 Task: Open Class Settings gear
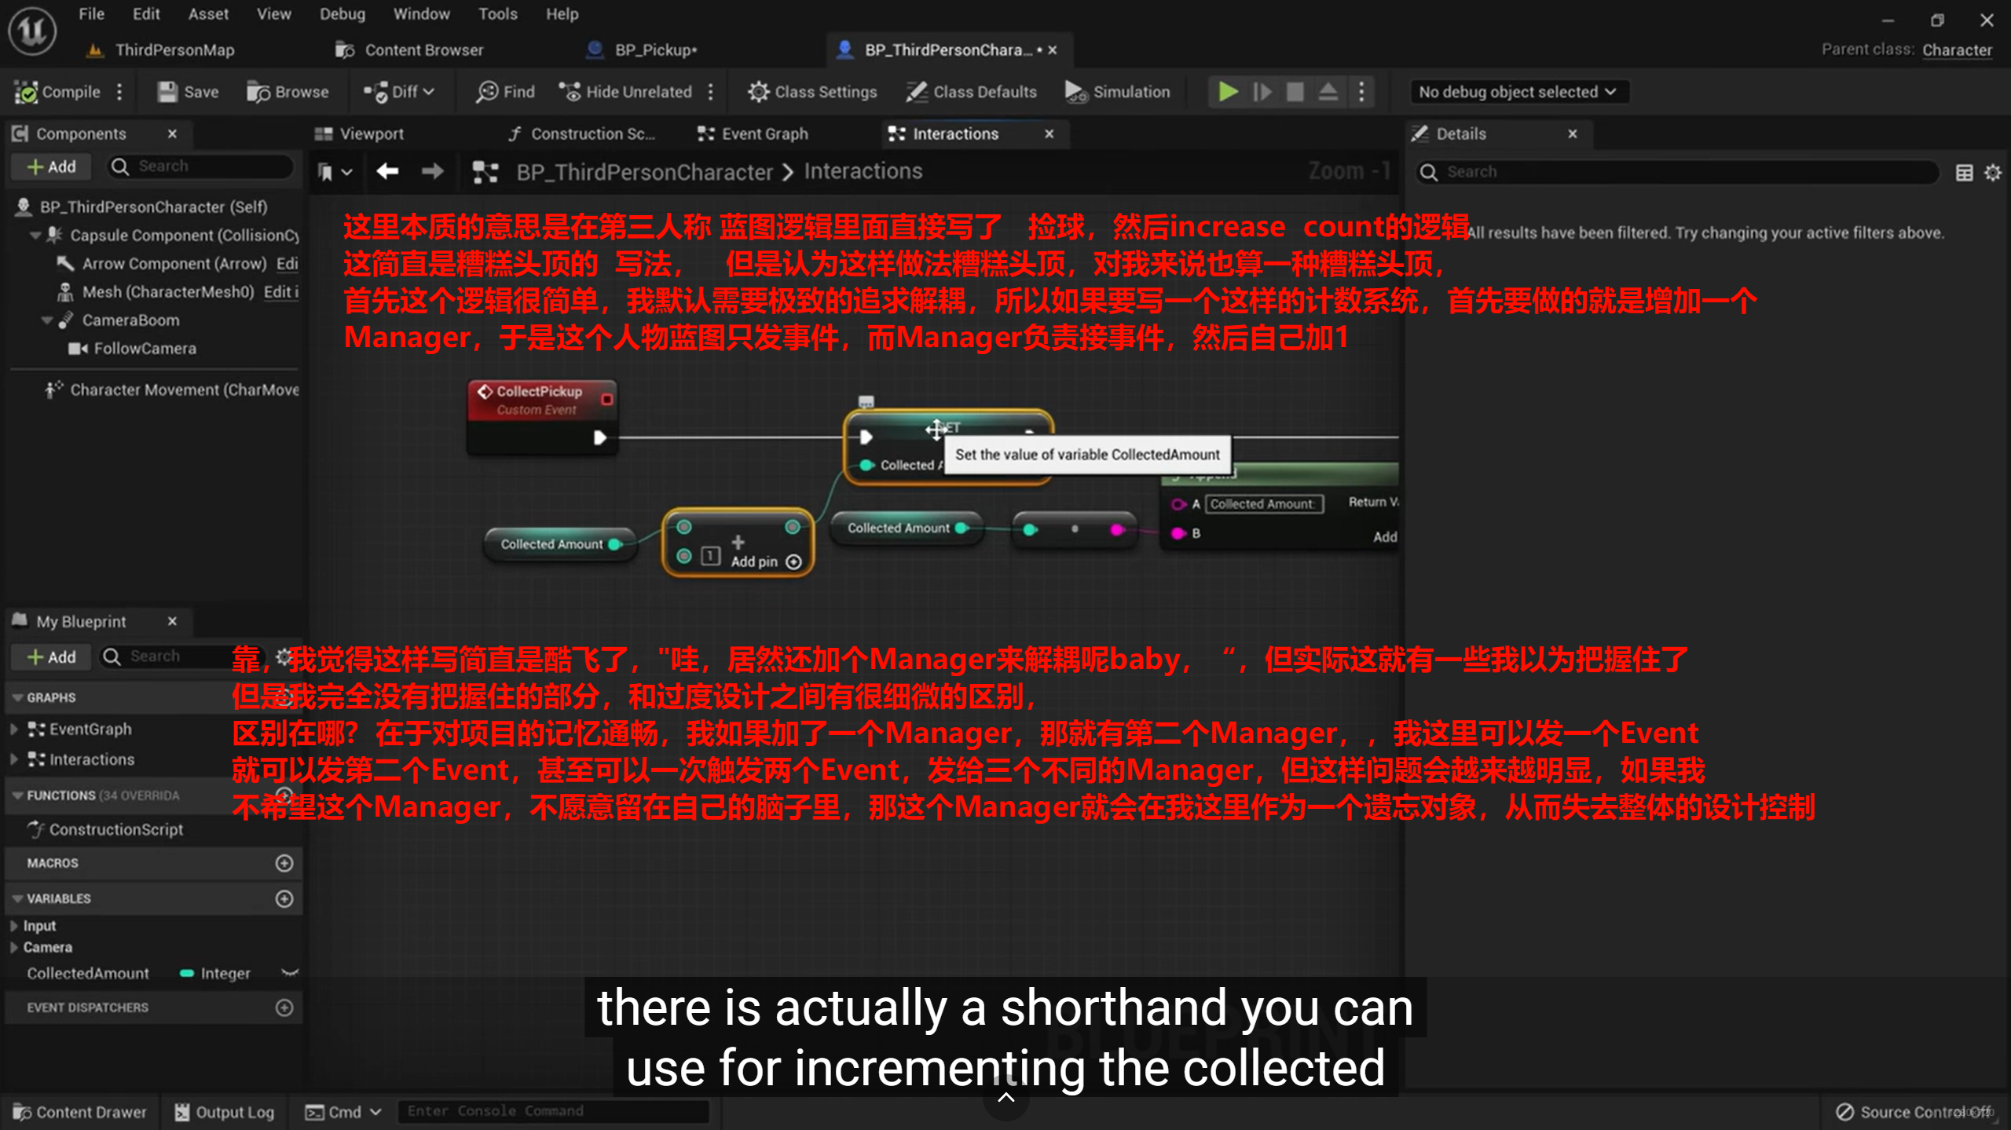[x=758, y=92]
